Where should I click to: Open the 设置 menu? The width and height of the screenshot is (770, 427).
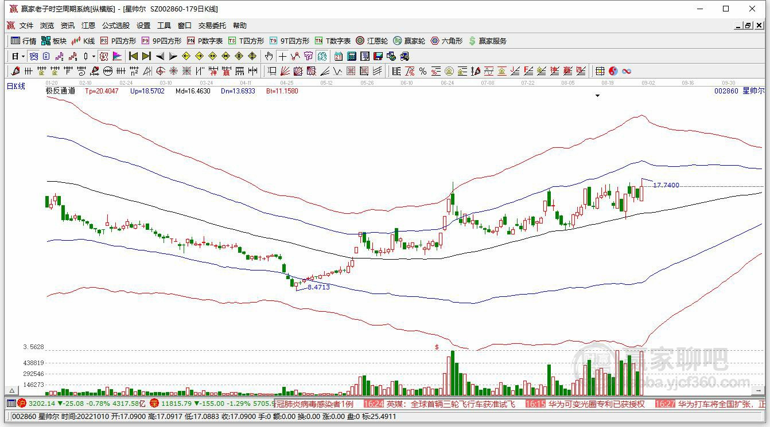(143, 26)
